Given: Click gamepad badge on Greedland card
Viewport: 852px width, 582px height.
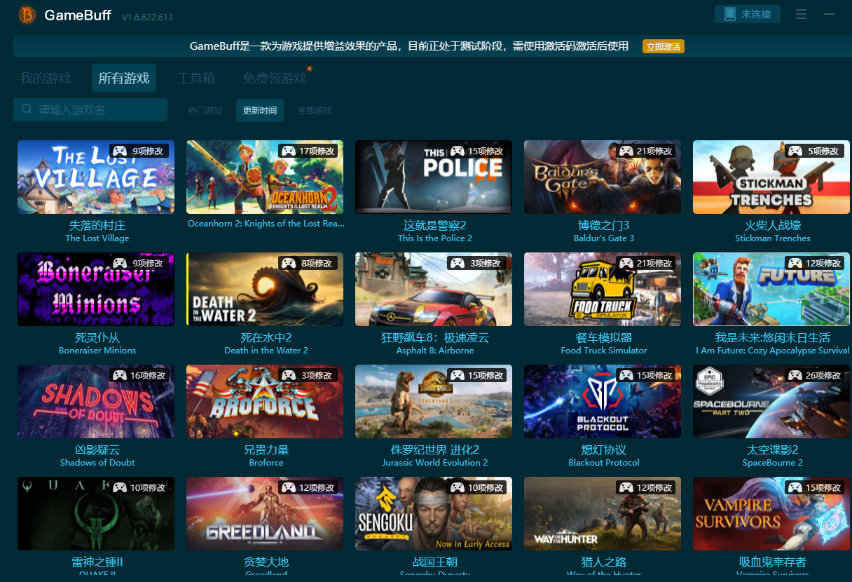Looking at the screenshot, I should pyautogui.click(x=287, y=487).
